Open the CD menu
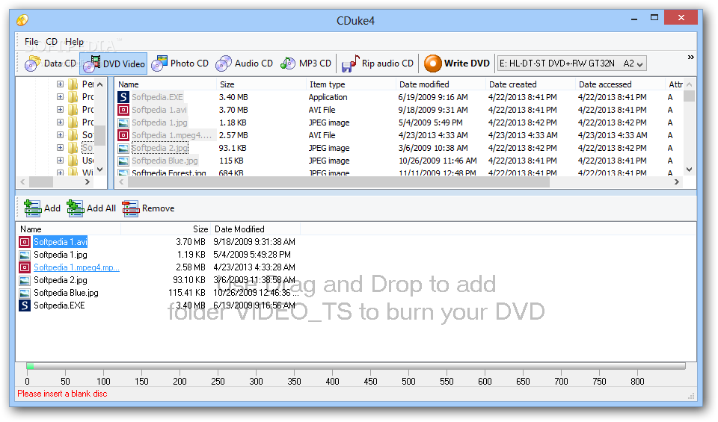The width and height of the screenshot is (718, 422). tap(52, 42)
